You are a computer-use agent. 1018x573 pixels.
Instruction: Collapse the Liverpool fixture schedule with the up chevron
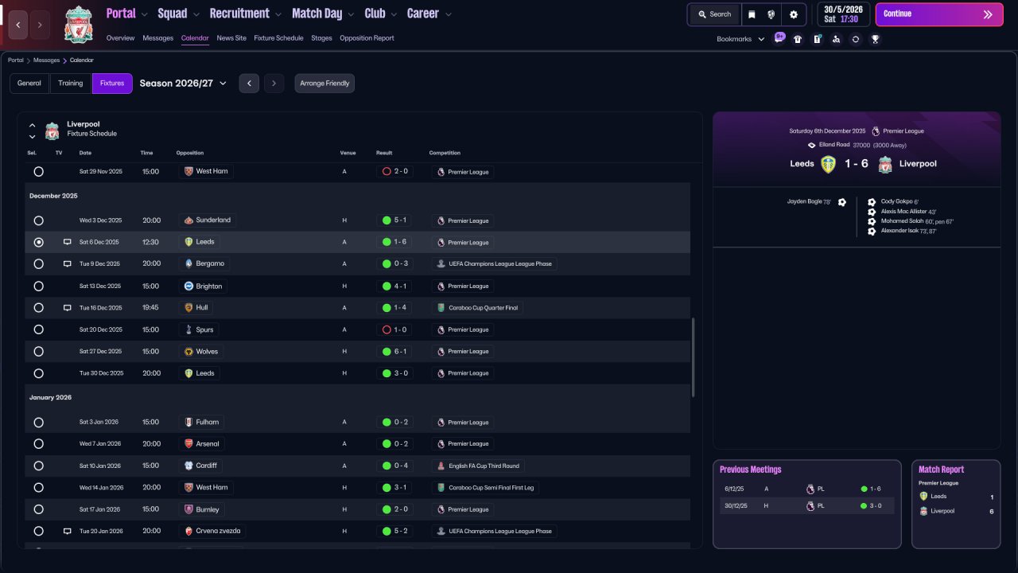[x=33, y=125]
